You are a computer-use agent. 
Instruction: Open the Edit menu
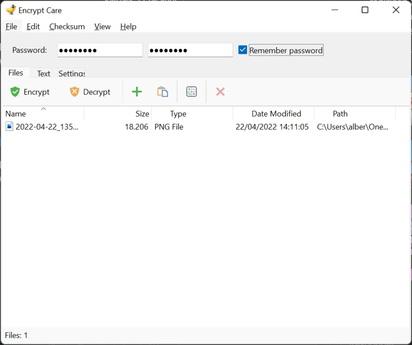33,27
